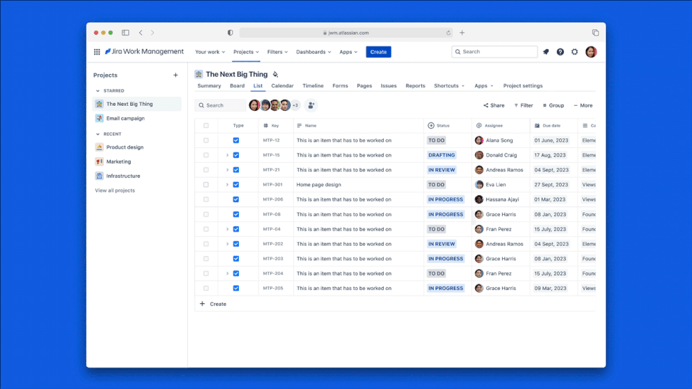
Task: Open the help question mark icon
Action: [560, 52]
